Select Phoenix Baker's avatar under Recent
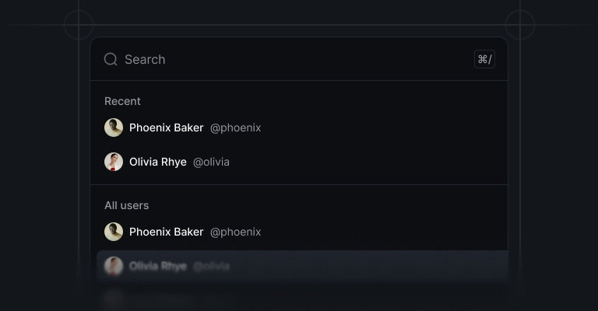Image resolution: width=598 pixels, height=311 pixels. (114, 128)
